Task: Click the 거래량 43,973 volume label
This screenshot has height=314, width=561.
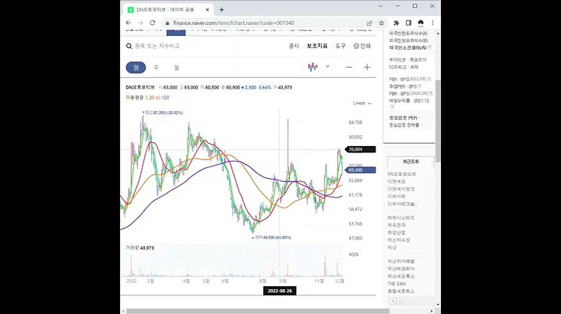Action: tap(140, 248)
